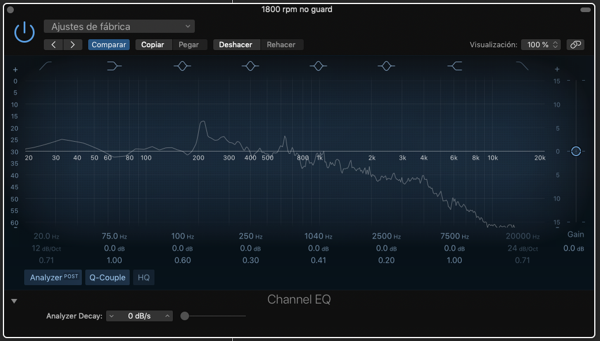The width and height of the screenshot is (600, 341).
Task: Select the 1.00 Q under 7500 Hz
Action: (x=455, y=260)
